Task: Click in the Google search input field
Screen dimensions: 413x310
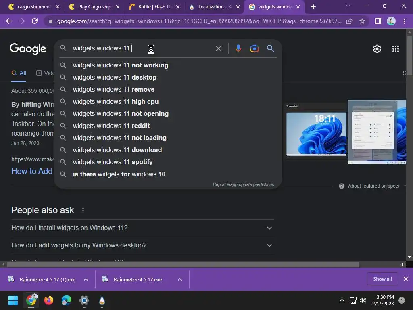Action: [142, 48]
